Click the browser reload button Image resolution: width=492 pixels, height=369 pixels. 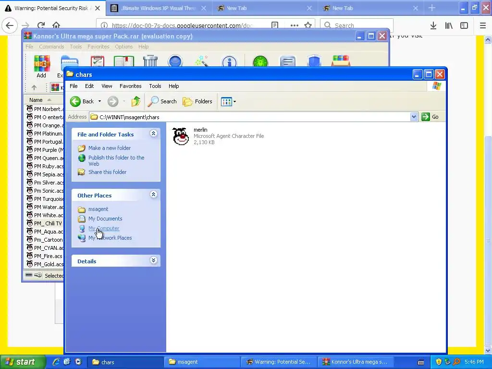41,25
